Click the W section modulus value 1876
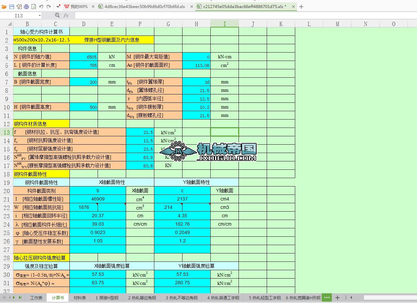Screen dimensions: 417x303 (x=84, y=207)
